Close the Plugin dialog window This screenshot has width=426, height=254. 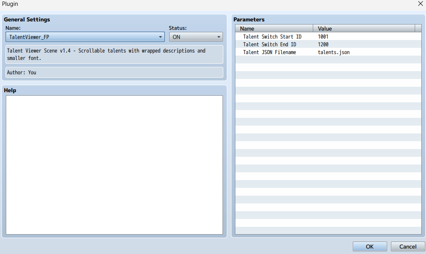click(420, 4)
